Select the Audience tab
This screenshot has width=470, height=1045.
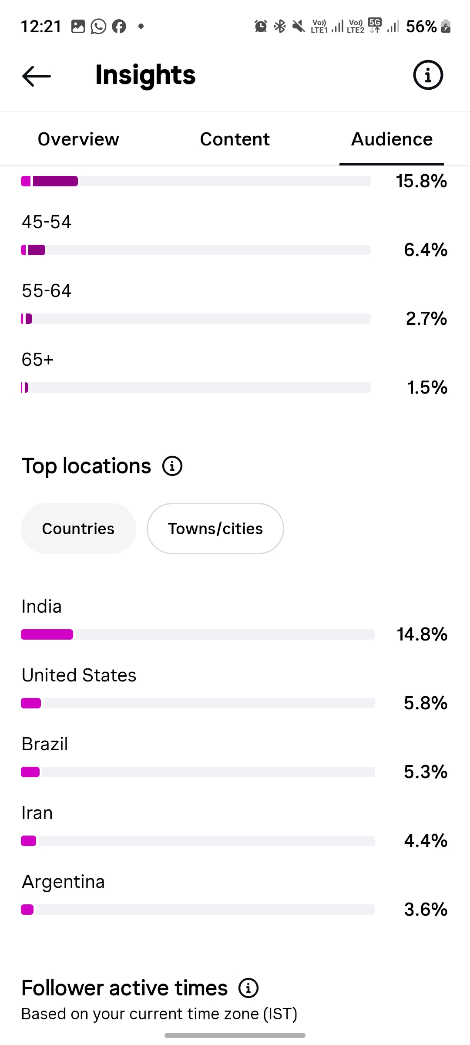click(392, 139)
